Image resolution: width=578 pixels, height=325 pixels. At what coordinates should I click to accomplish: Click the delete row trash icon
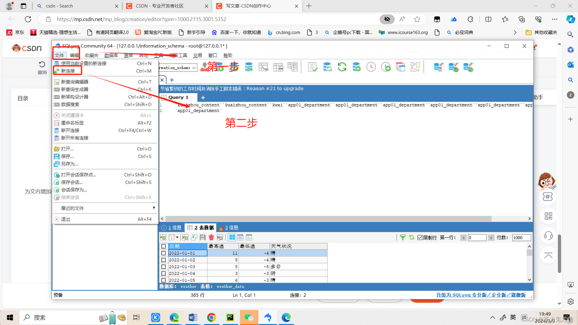click(x=211, y=237)
